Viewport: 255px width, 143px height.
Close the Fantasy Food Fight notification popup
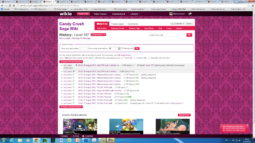coord(247,125)
